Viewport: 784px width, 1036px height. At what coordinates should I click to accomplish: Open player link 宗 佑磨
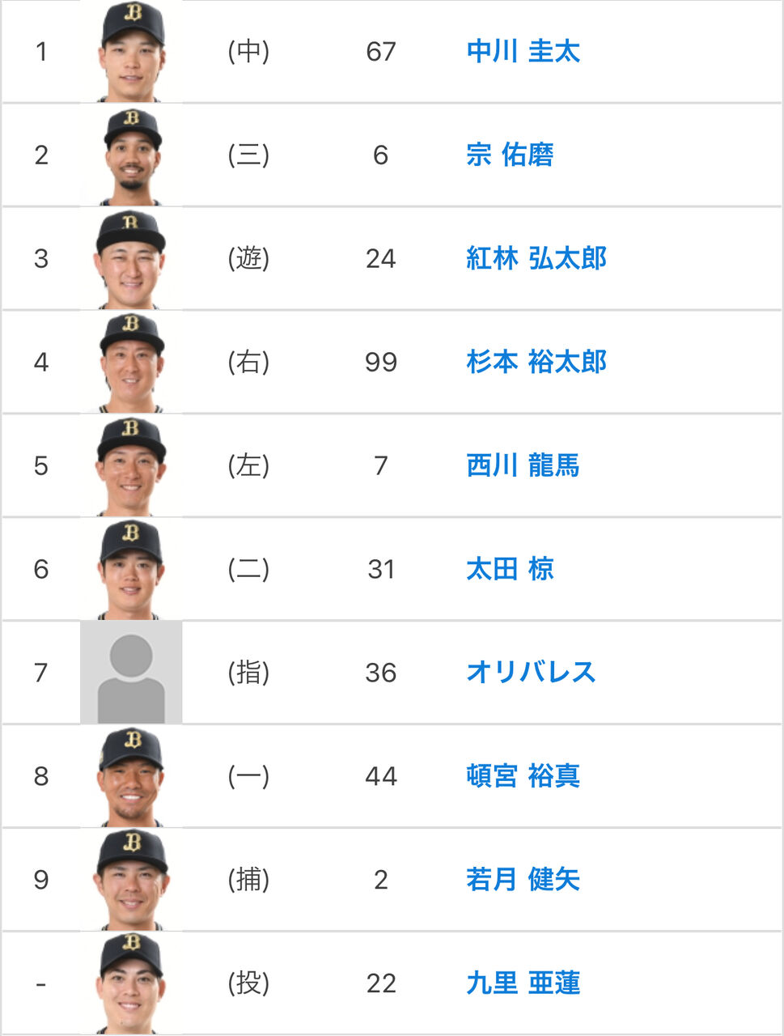pyautogui.click(x=510, y=155)
